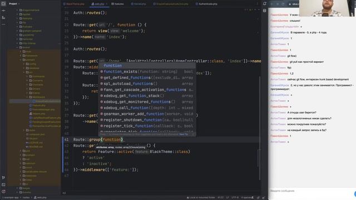Choose spl_autoload_functions from the completion list
Image resolution: width=356 pixels, height=200 pixels.
(147, 84)
